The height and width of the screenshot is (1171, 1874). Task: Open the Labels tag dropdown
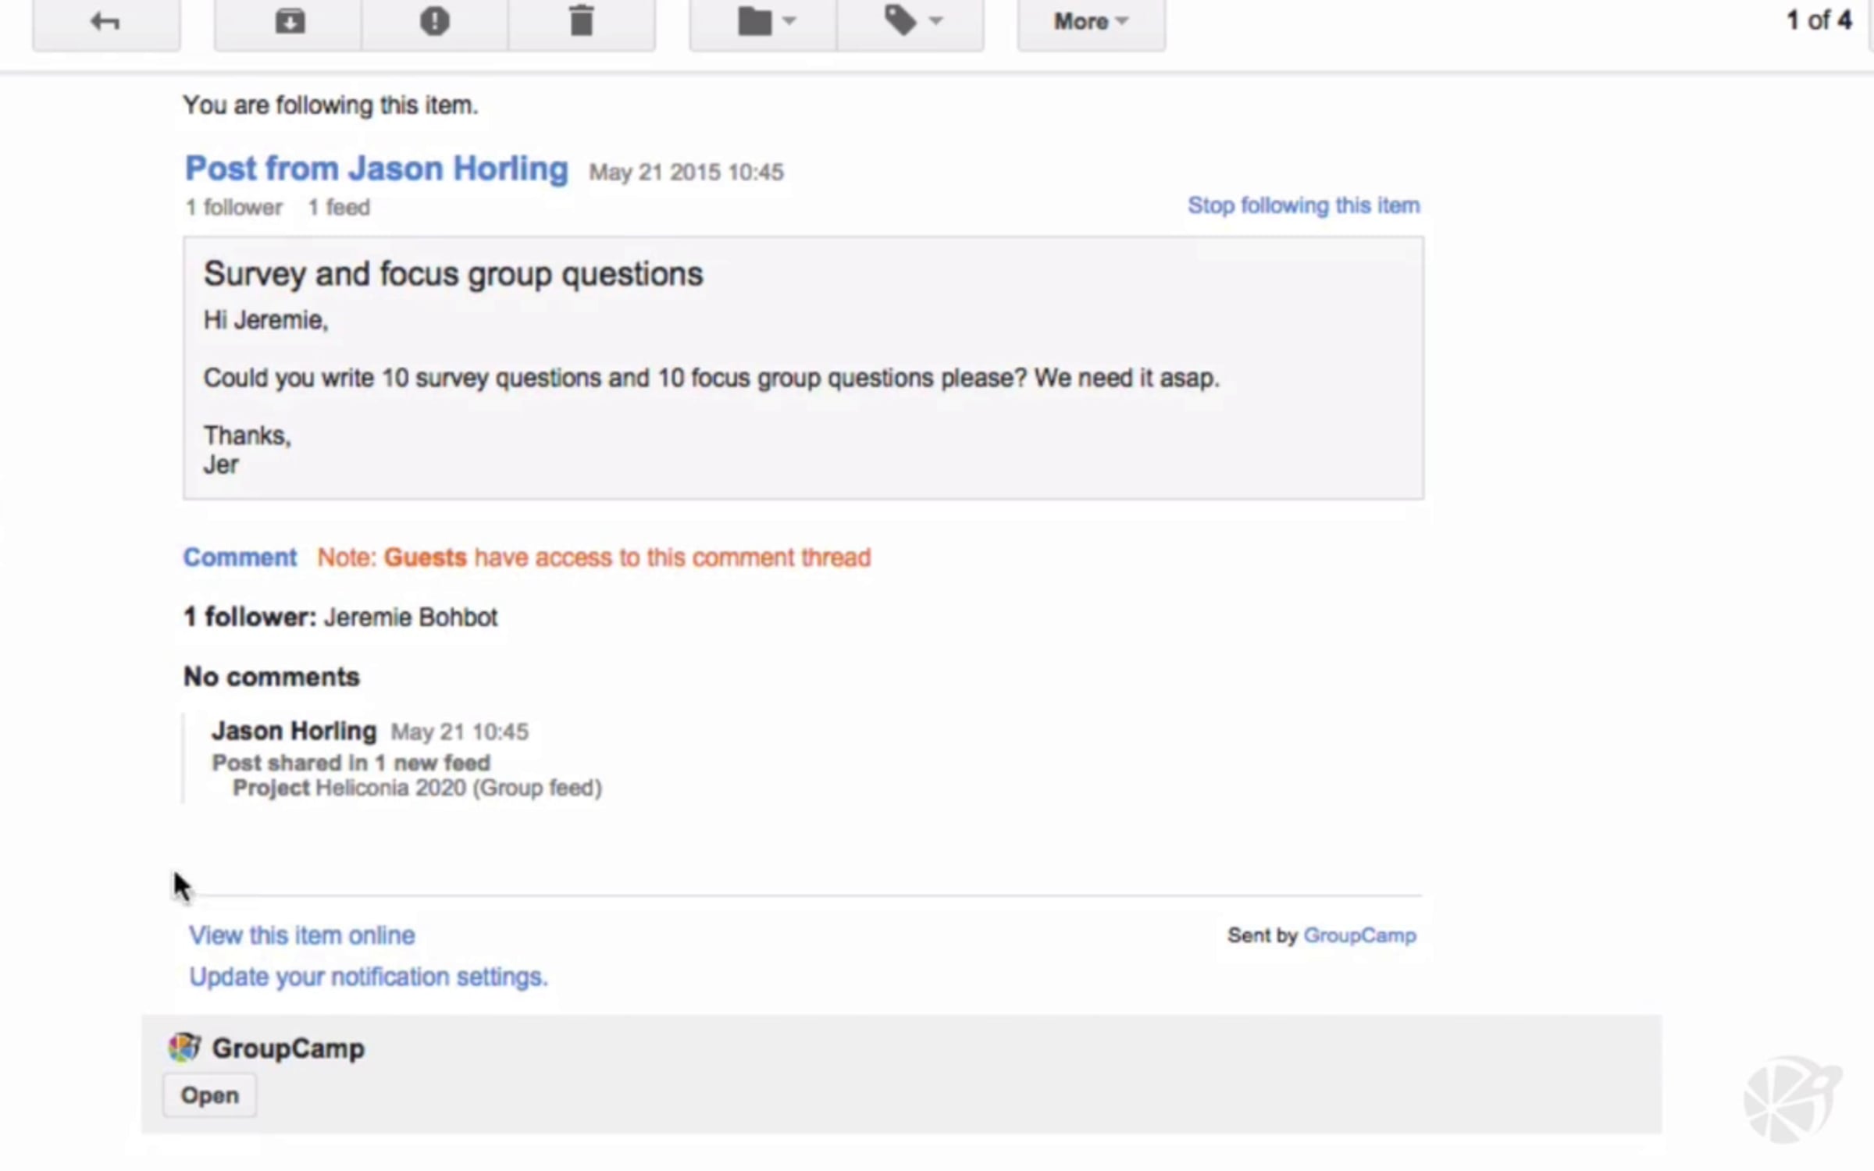(910, 22)
